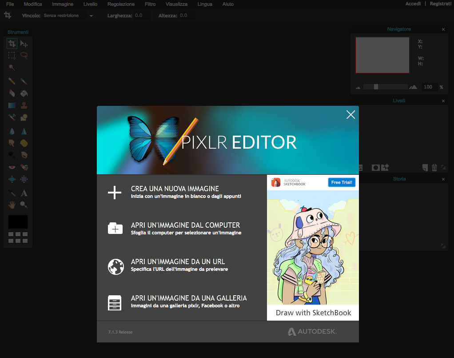Viewport: 454px width, 358px height.
Task: Open the Visualizza menu
Action: click(176, 4)
